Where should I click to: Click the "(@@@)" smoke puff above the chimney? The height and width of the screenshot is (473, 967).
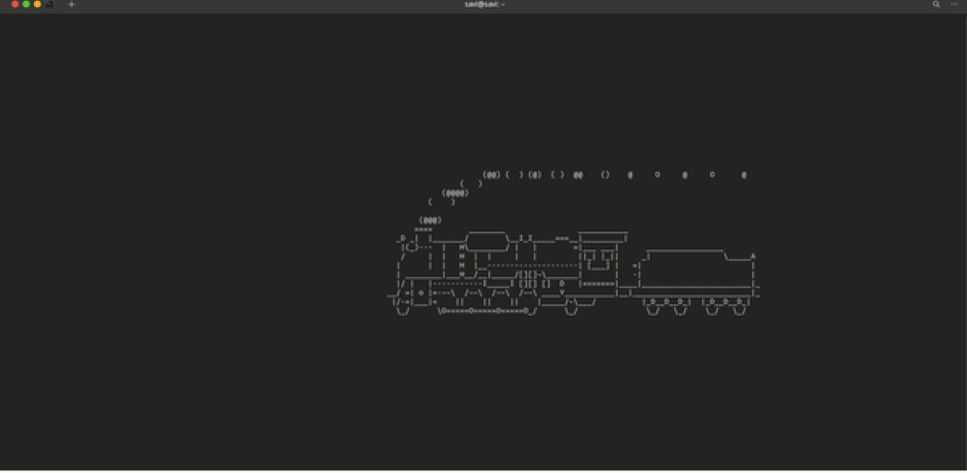coord(431,220)
